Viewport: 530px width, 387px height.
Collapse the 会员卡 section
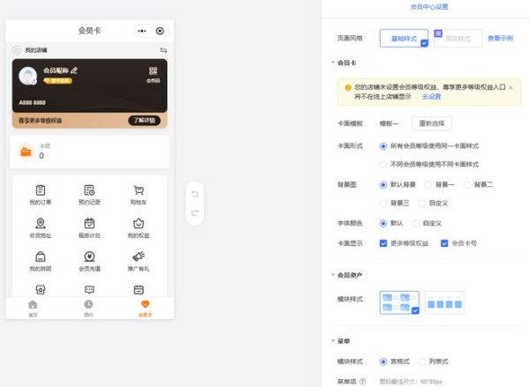pyautogui.click(x=333, y=63)
